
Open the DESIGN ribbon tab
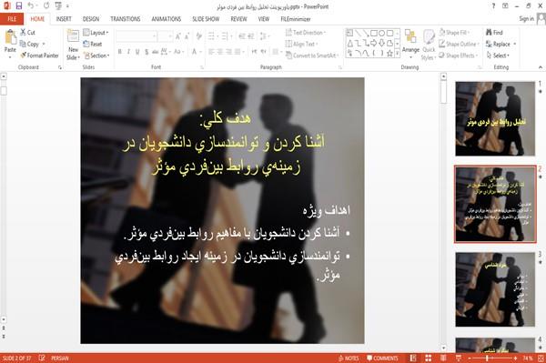91,19
